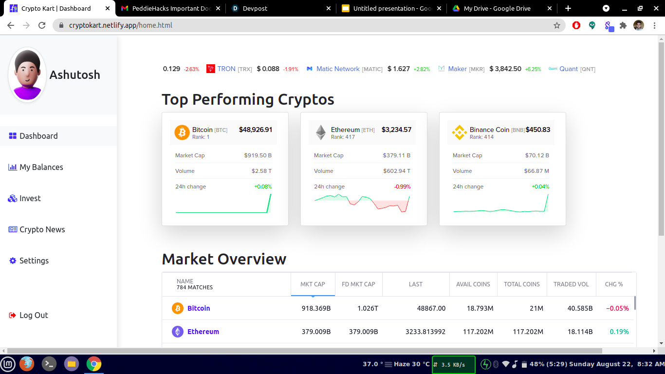Go to the Invest page
This screenshot has height=374, width=665.
[24, 198]
